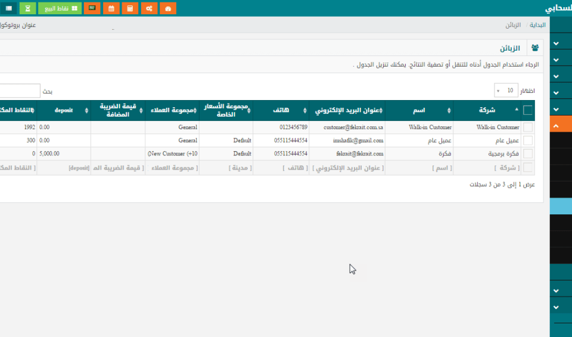Click the بحث search input field
Image resolution: width=572 pixels, height=337 pixels.
click(19, 91)
